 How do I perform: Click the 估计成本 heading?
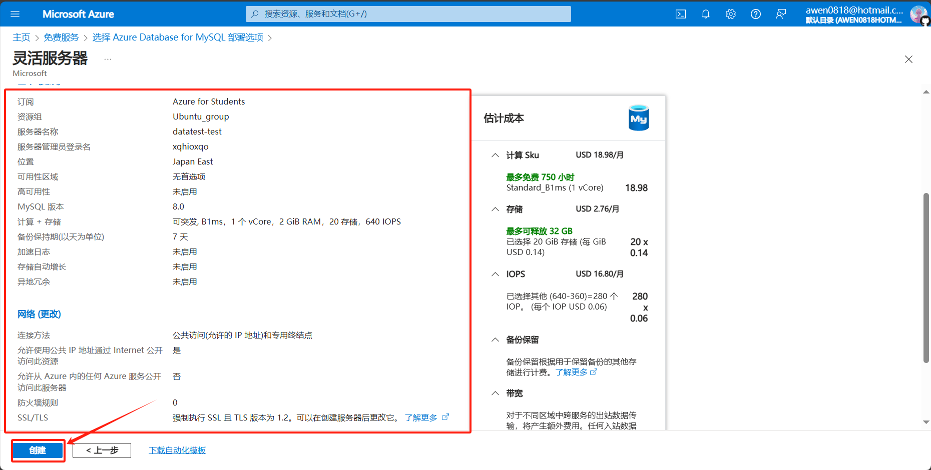tap(504, 118)
